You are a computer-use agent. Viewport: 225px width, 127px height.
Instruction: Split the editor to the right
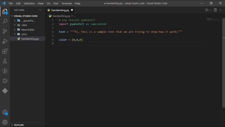(215, 10)
